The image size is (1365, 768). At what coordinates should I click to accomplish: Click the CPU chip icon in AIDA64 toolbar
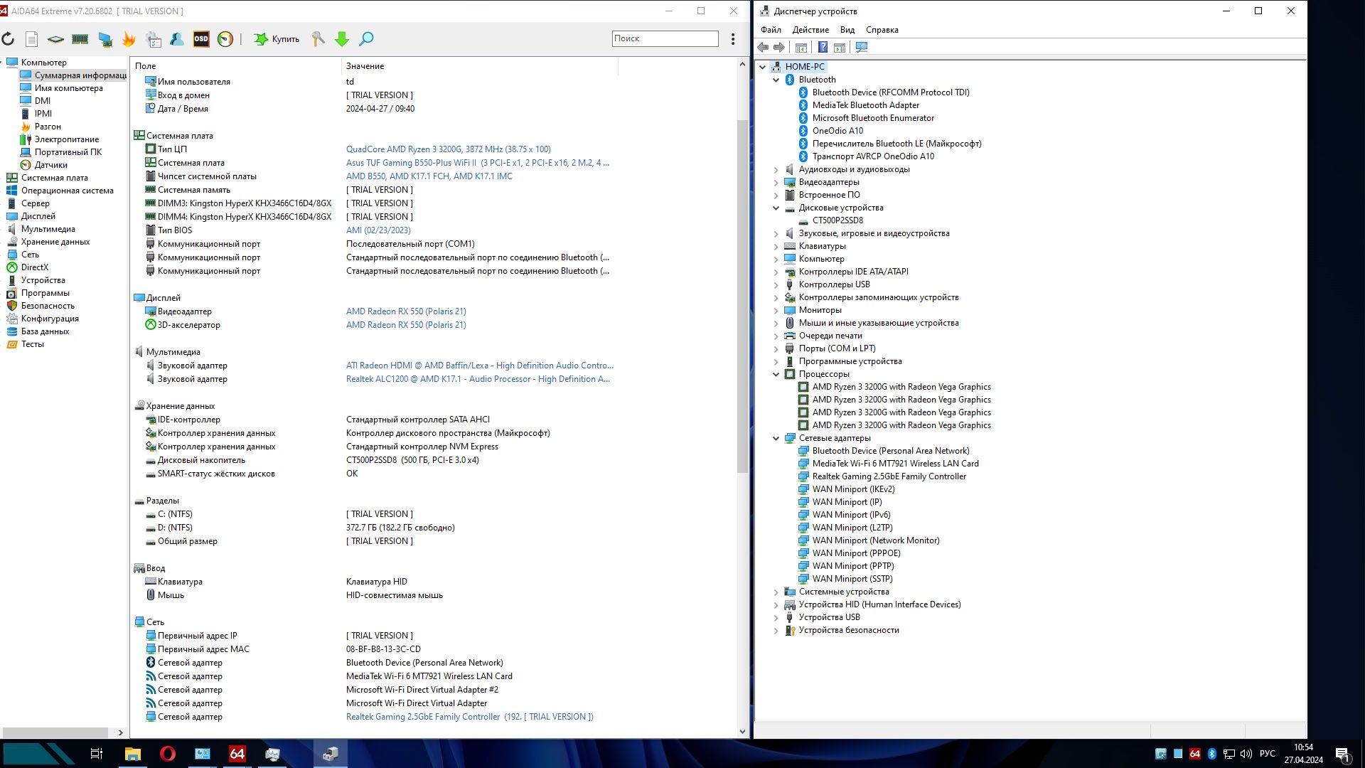click(55, 39)
